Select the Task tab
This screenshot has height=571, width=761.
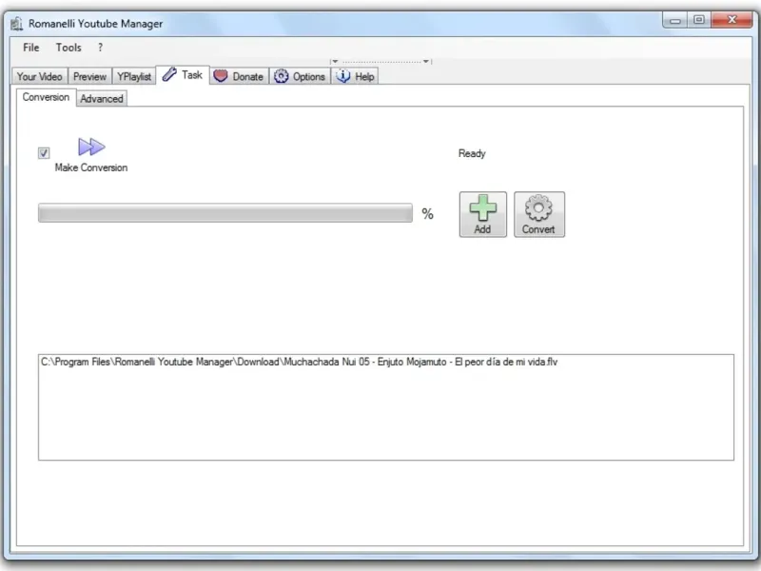(183, 75)
